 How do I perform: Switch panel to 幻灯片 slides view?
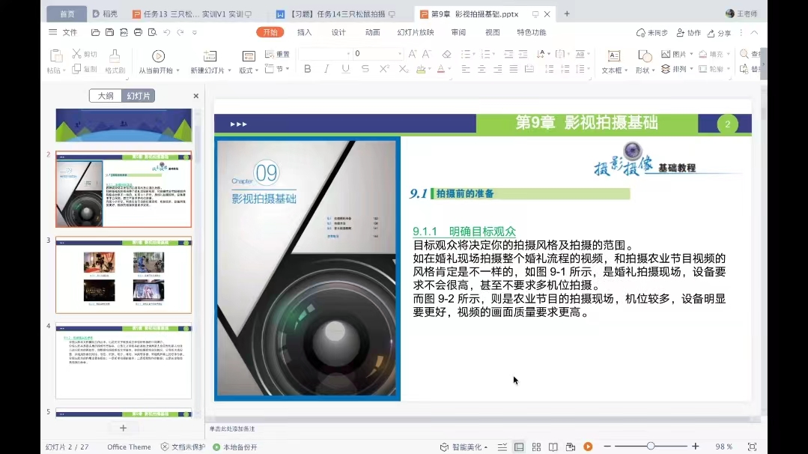pyautogui.click(x=138, y=96)
